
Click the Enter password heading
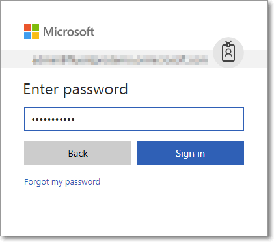click(75, 89)
